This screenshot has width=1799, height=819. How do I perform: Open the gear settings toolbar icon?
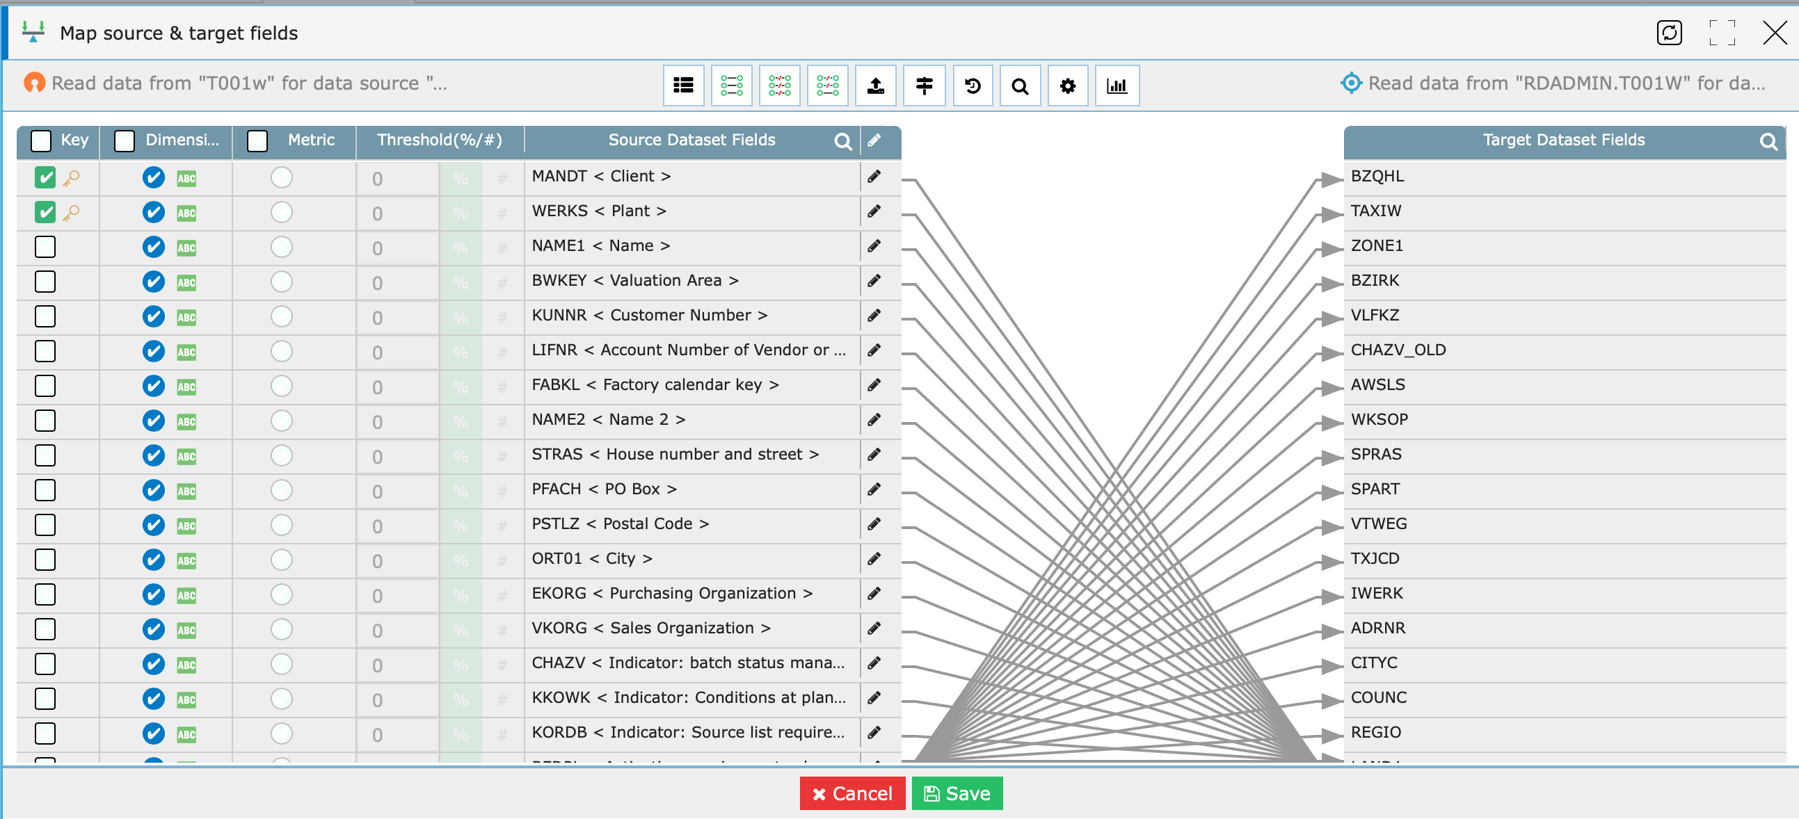[1067, 86]
